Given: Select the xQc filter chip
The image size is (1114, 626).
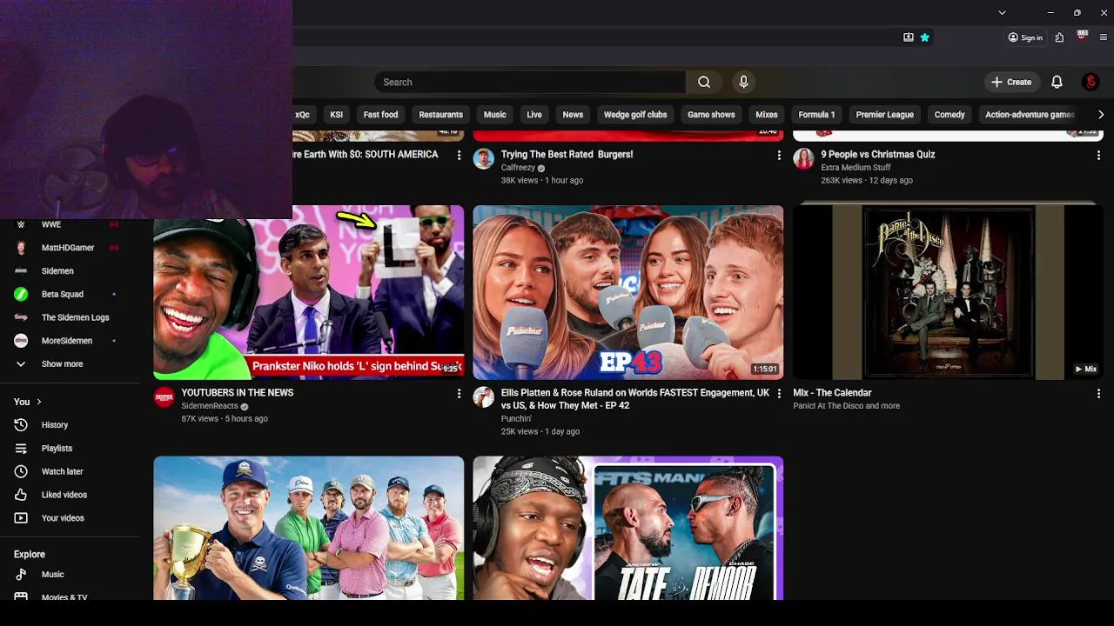Looking at the screenshot, I should click(302, 115).
